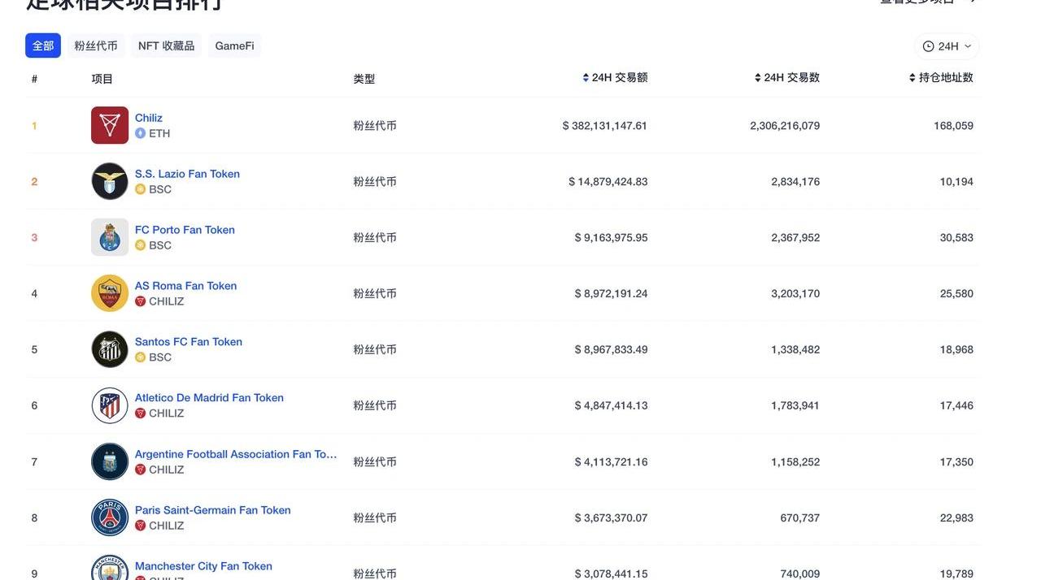Viewport: 1041px width, 580px height.
Task: Click the FC Porto crest logo
Action: coord(110,237)
